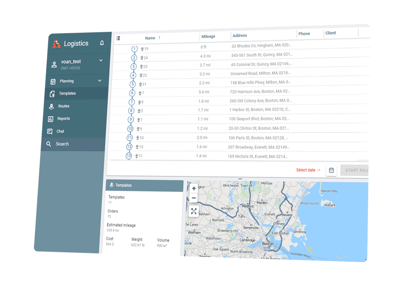The image size is (404, 286).
Task: Select the Planning menu item
Action: [68, 81]
